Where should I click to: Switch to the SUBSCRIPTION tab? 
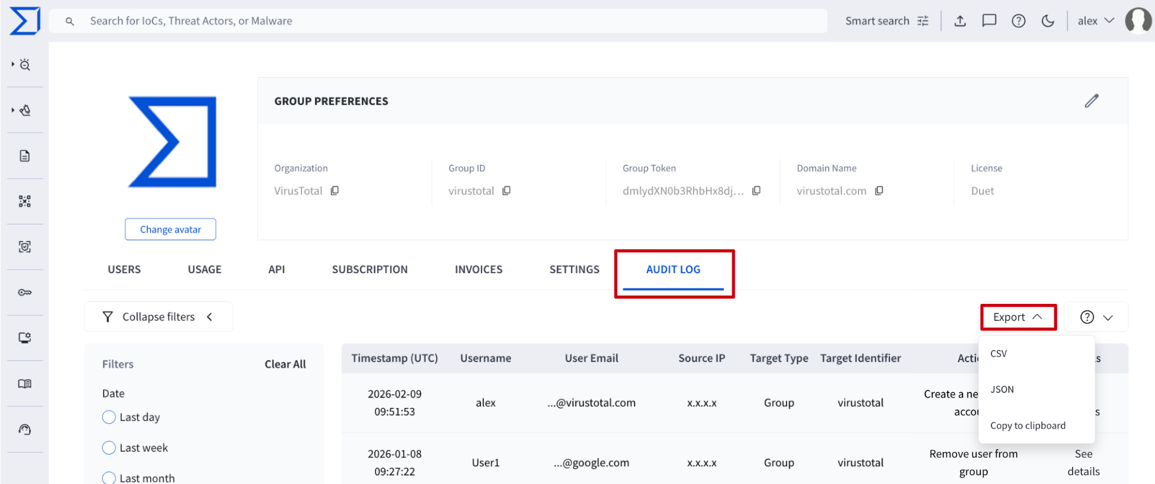[370, 269]
